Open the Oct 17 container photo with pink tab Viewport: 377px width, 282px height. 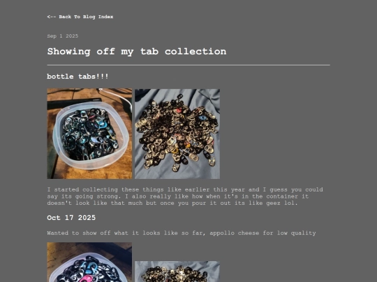(x=89, y=262)
